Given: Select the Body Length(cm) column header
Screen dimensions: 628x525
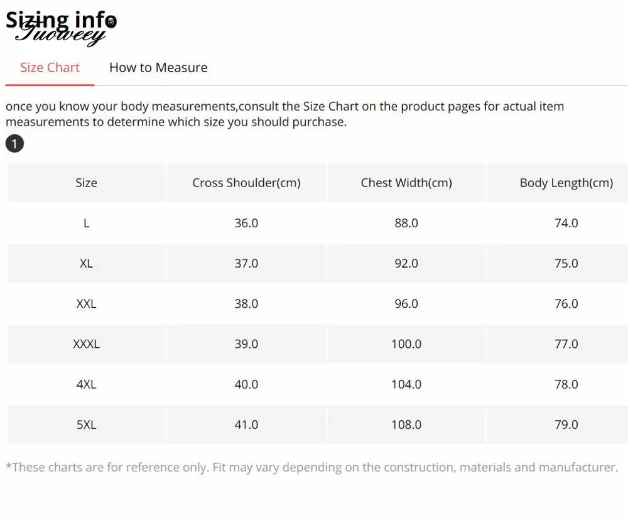Looking at the screenshot, I should (x=566, y=183).
